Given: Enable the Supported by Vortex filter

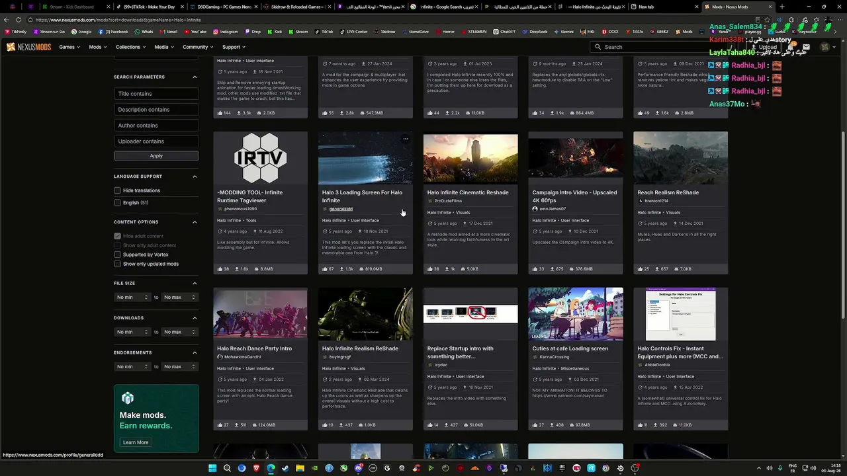Looking at the screenshot, I should 117,255.
